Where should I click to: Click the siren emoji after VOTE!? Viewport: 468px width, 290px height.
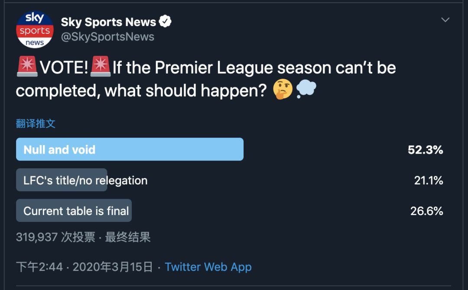101,68
